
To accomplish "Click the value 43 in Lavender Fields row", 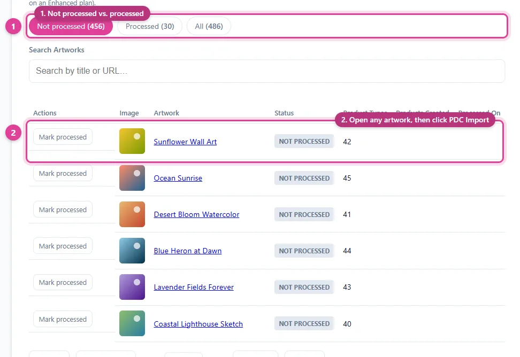I will 347,287.
